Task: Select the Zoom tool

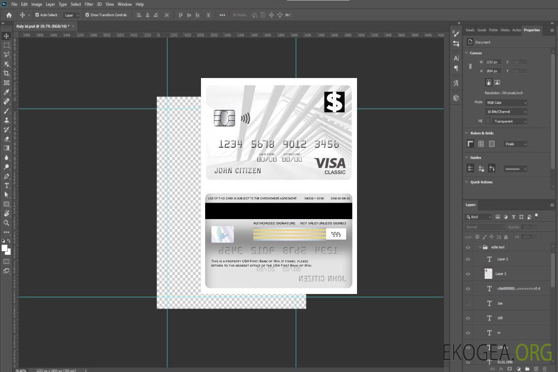Action: coord(6,223)
